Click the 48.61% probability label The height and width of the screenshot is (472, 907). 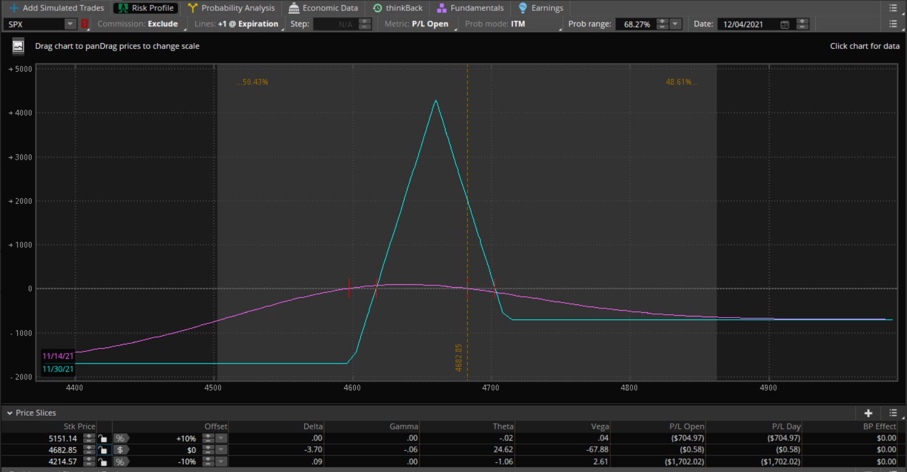(681, 82)
